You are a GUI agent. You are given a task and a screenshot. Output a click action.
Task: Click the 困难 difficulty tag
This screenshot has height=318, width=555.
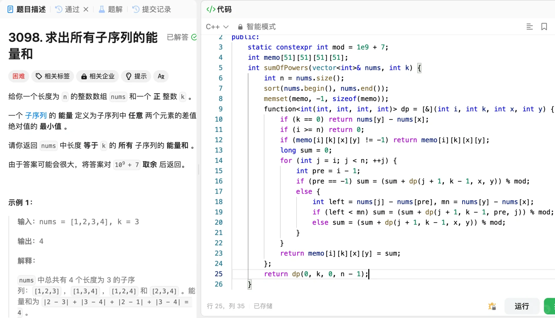(x=19, y=76)
